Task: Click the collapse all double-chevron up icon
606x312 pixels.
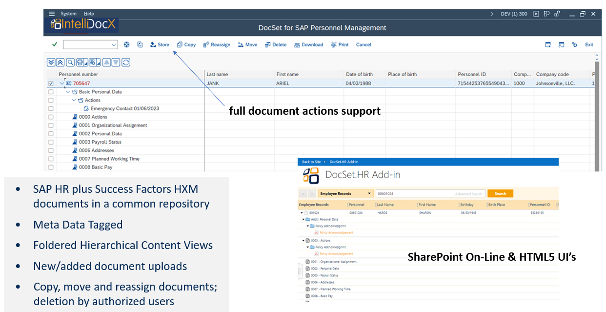Action: pos(60,62)
